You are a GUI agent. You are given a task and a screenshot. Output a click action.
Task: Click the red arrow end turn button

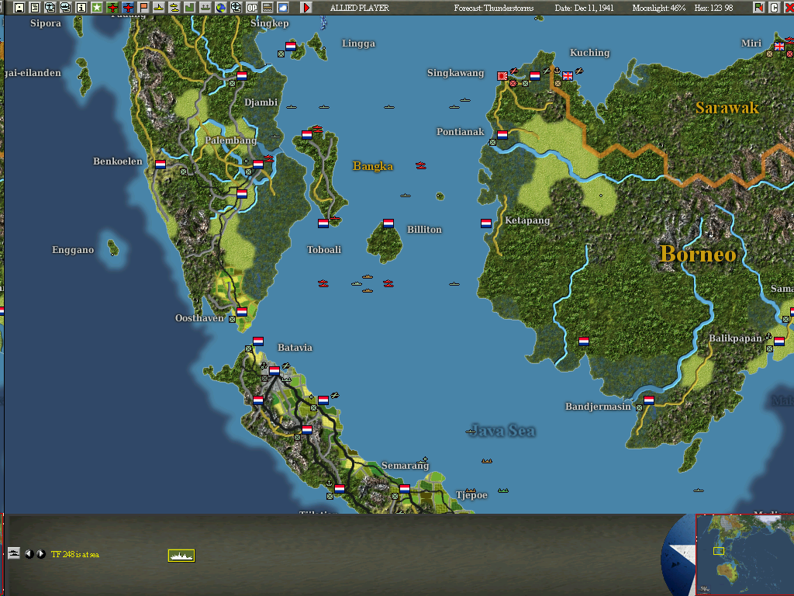[306, 8]
